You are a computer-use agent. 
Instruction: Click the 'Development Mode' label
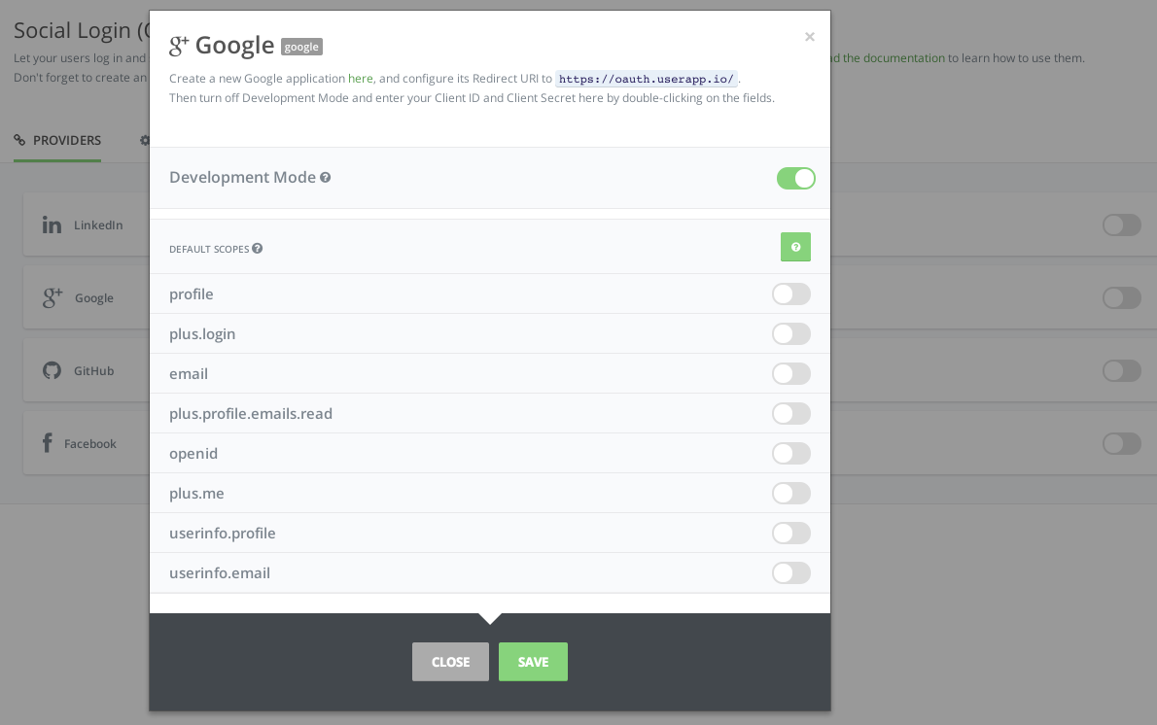242,177
